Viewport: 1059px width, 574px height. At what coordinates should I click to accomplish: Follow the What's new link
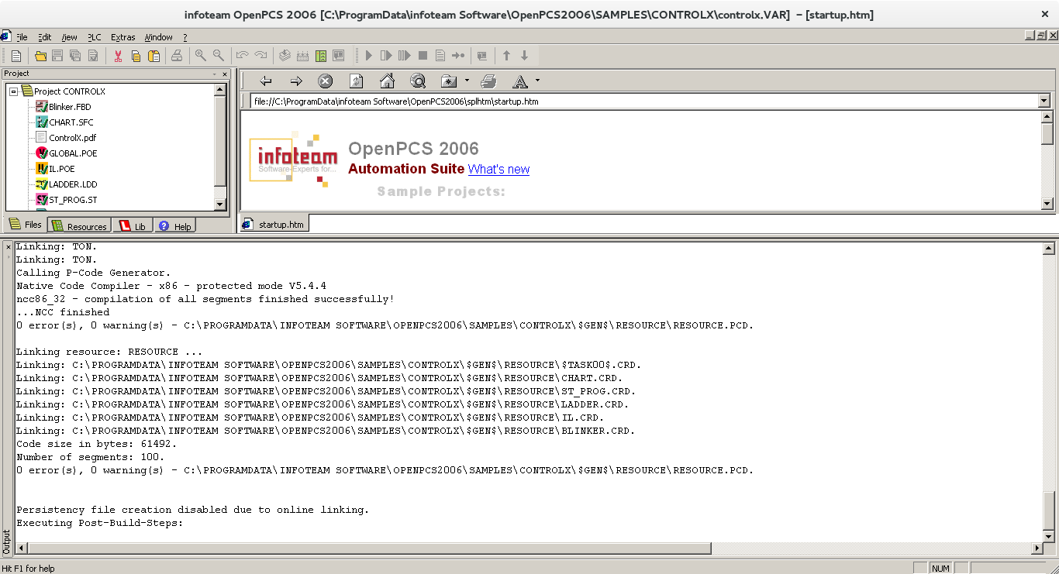click(498, 169)
